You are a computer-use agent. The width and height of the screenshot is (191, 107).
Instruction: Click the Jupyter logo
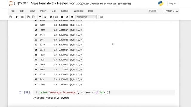coord(18,3)
